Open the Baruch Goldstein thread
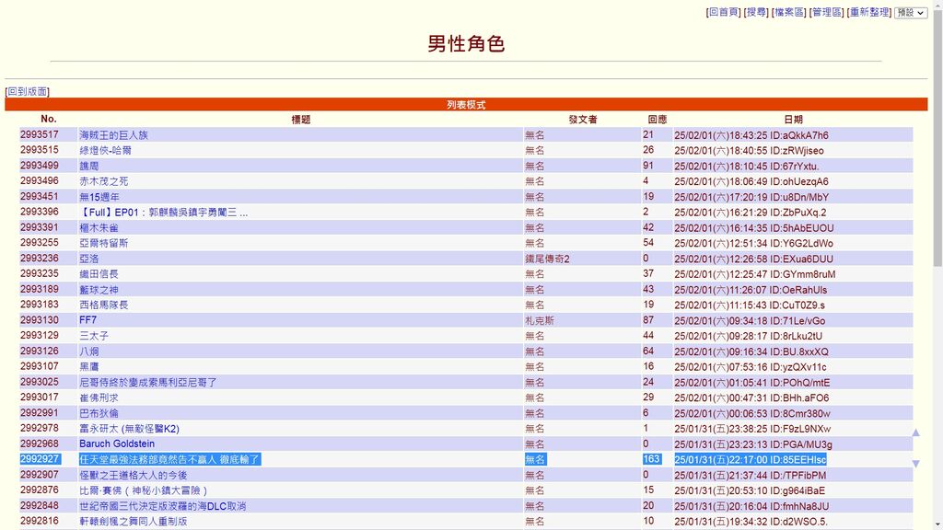 [117, 444]
